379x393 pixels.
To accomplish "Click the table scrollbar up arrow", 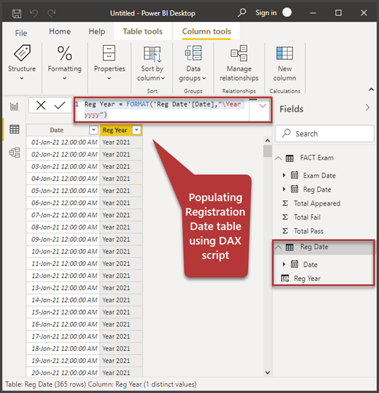I will (268, 141).
